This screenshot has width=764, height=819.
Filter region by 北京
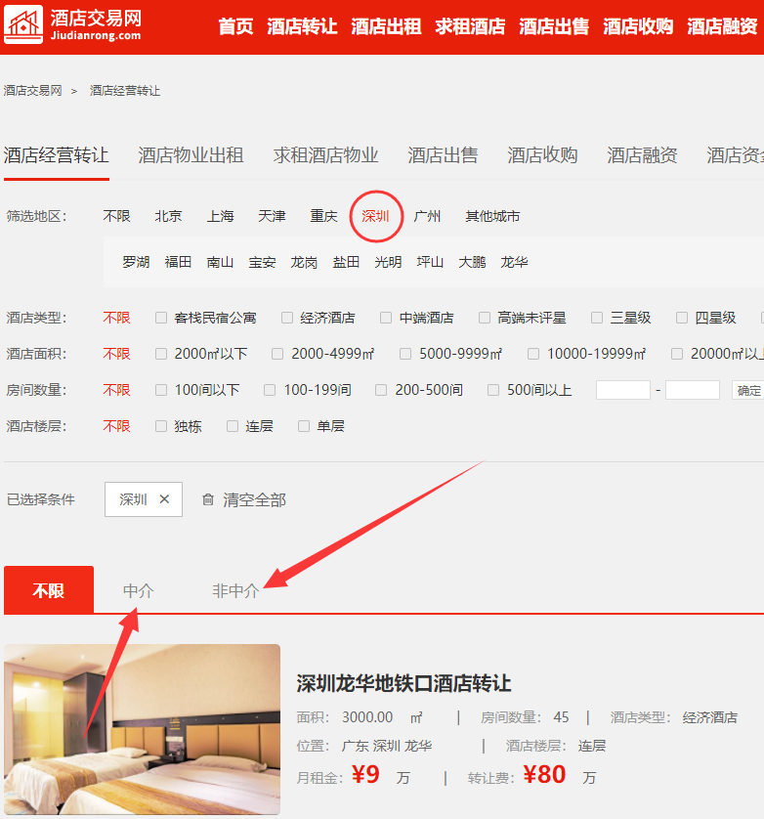(168, 216)
